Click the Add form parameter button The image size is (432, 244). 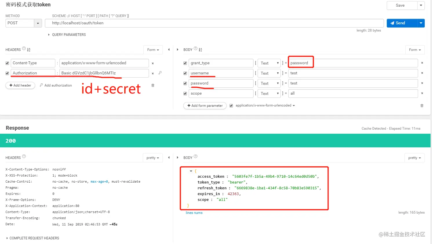(205, 106)
